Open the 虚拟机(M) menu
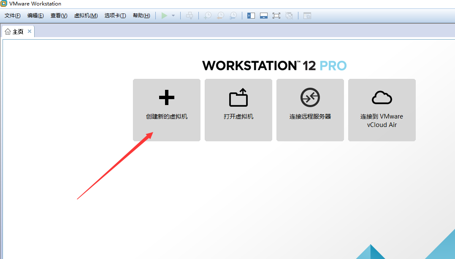Viewport: 455px width, 259px height. 86,16
